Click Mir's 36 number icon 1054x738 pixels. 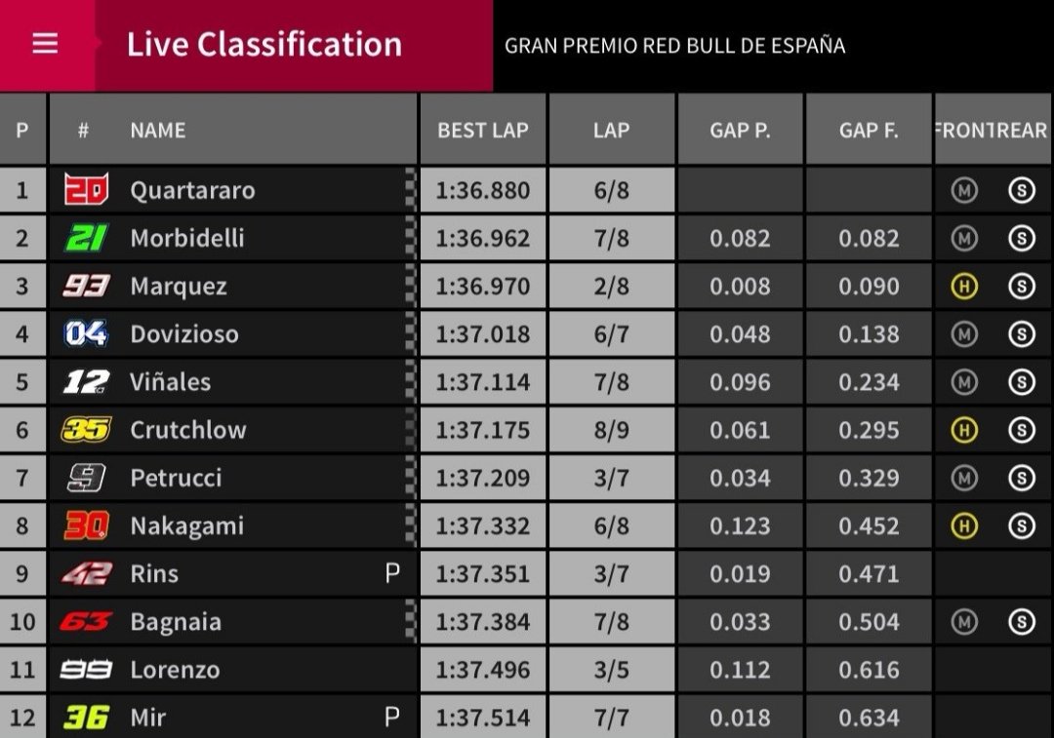click(x=86, y=718)
